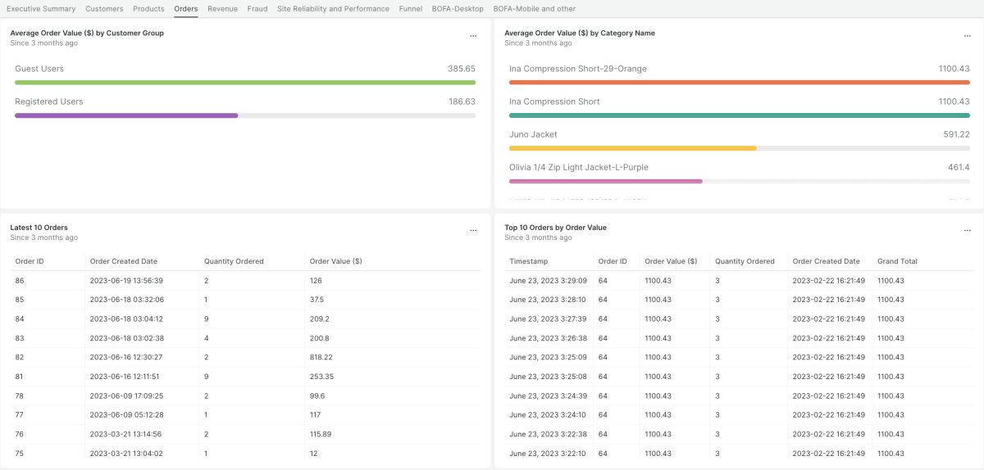Click the green Guest Users bar
This screenshot has width=984, height=470.
point(245,83)
